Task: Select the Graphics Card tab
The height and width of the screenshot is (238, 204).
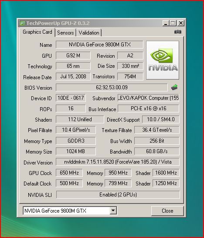Action: 37,32
